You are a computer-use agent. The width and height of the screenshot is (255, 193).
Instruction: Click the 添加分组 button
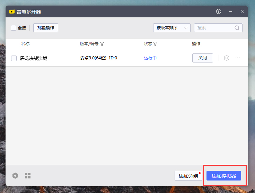coord(188,176)
